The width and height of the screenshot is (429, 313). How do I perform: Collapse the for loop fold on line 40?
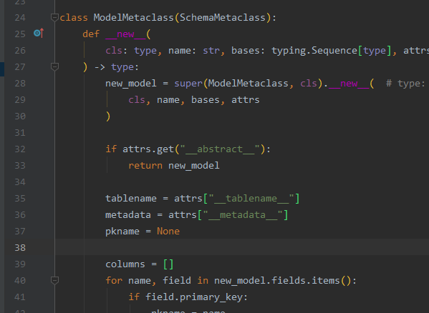tap(54, 280)
